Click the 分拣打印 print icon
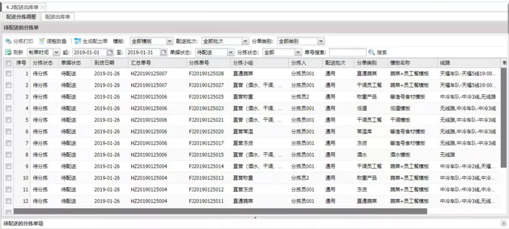 pos(8,41)
